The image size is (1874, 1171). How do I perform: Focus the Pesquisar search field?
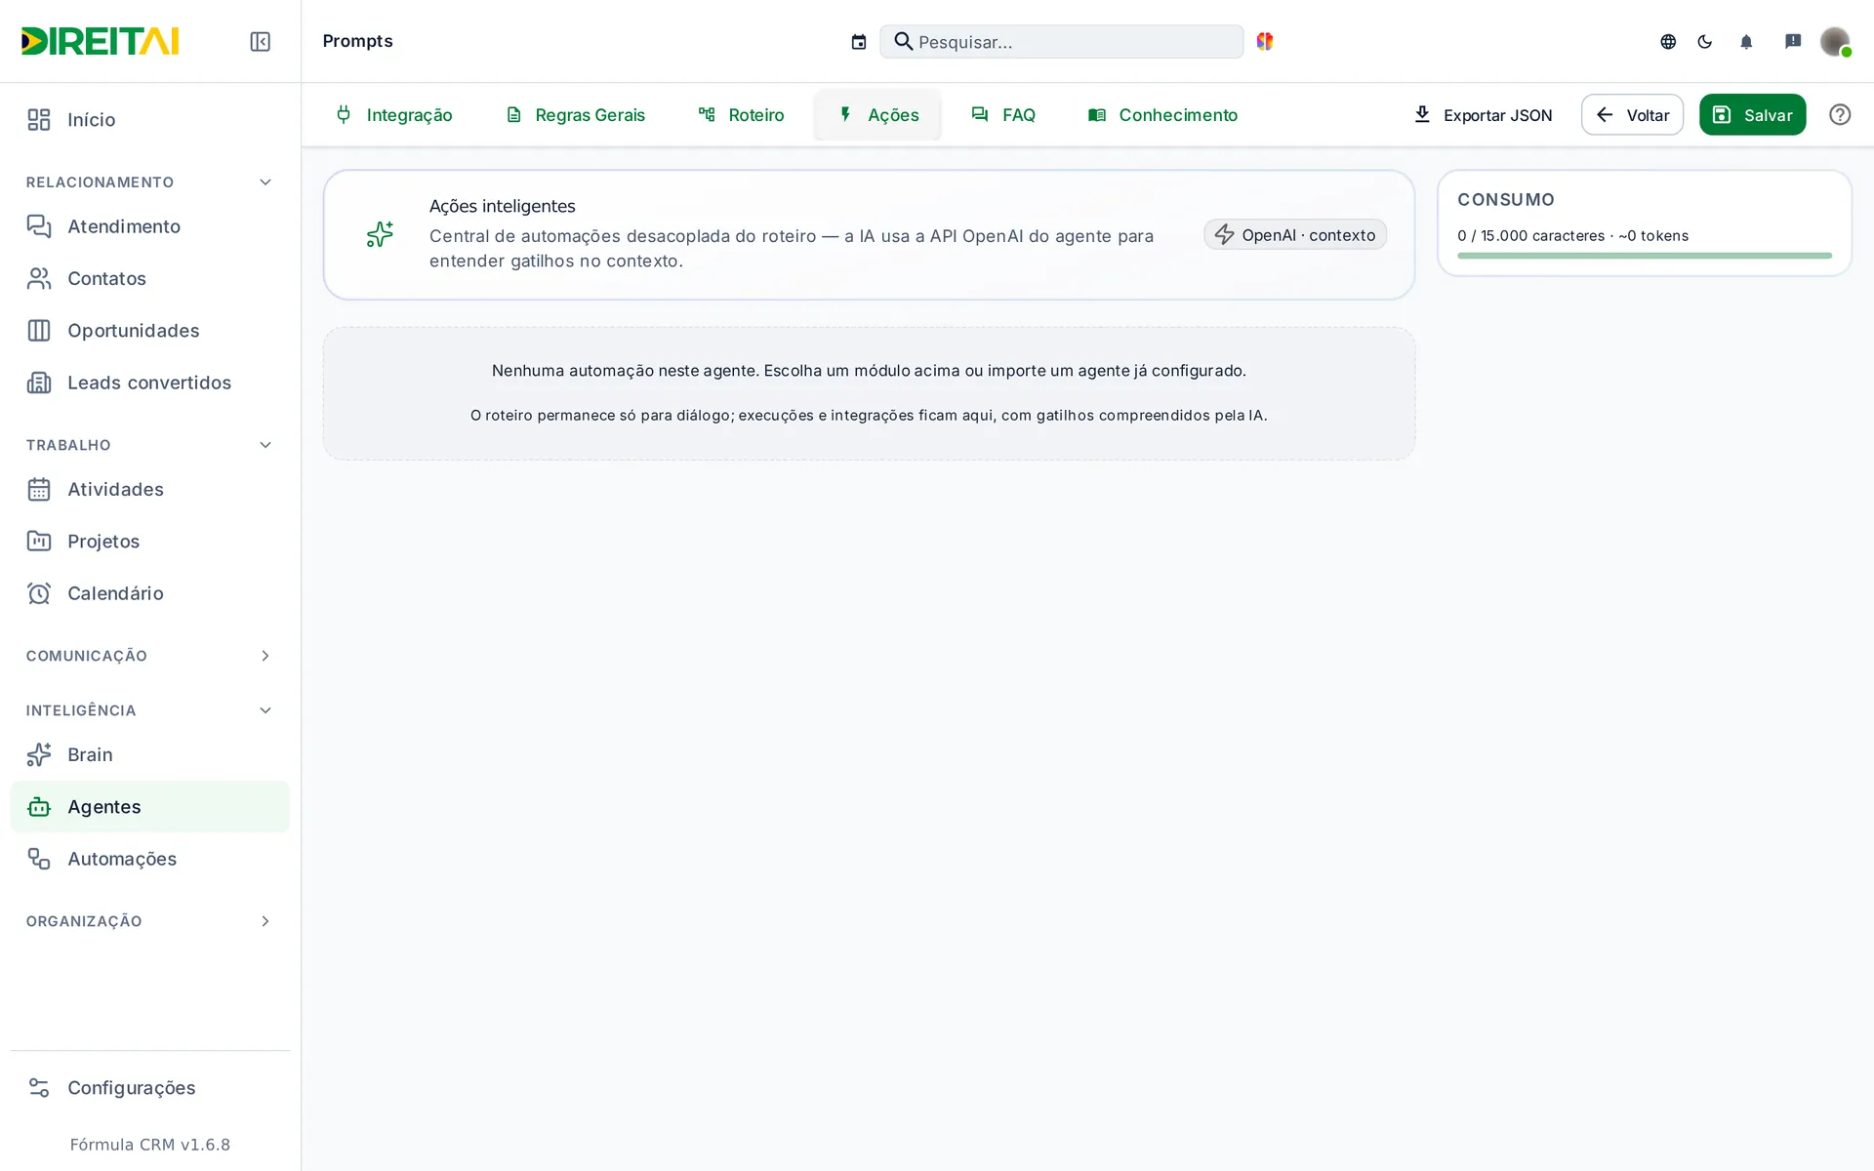(1061, 41)
